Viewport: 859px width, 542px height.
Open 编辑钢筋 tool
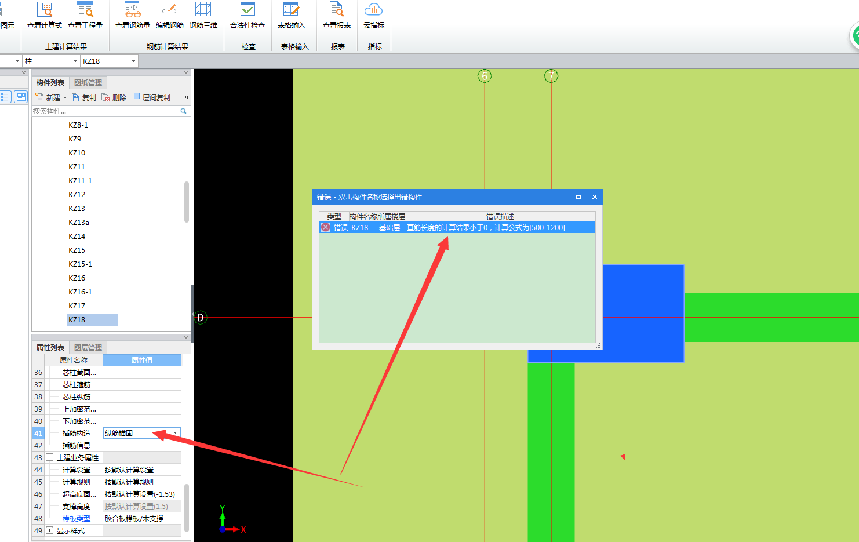[x=170, y=16]
